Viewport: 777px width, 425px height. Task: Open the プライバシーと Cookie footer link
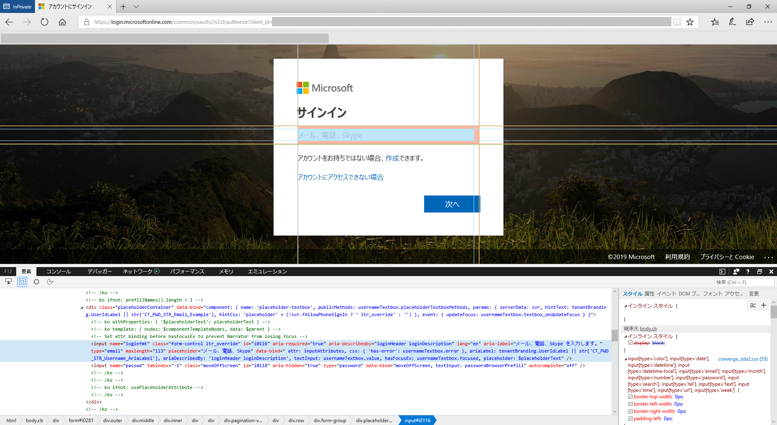[727, 257]
